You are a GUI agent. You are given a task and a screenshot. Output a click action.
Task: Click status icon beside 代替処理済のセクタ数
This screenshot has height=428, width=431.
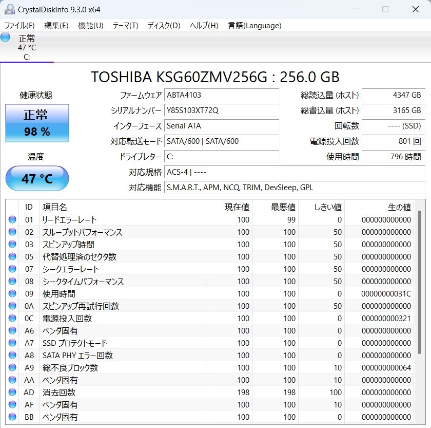pyautogui.click(x=12, y=257)
